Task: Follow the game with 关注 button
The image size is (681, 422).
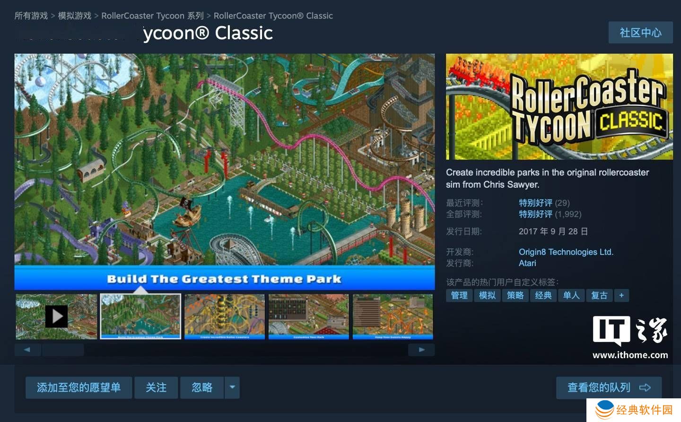Action: (156, 387)
